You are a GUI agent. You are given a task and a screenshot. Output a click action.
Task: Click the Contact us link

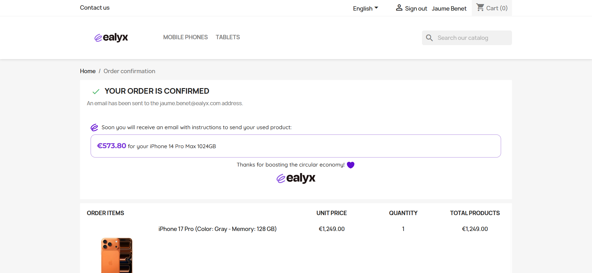click(95, 8)
